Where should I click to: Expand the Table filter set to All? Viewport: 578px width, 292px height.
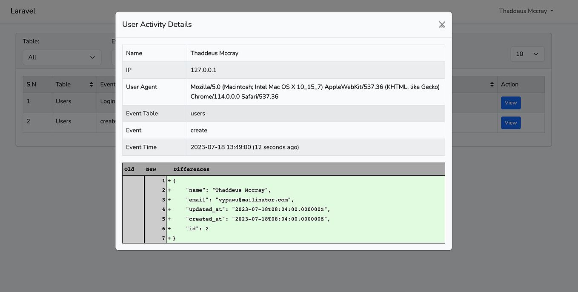(x=62, y=57)
